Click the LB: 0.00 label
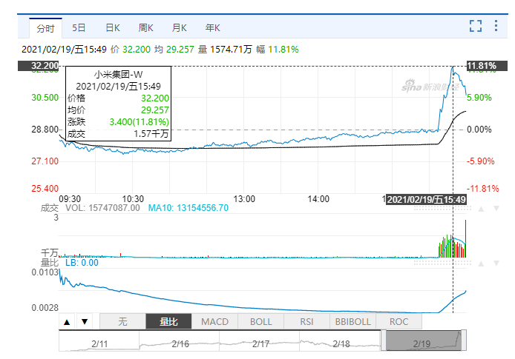The image size is (515, 359). (82, 263)
